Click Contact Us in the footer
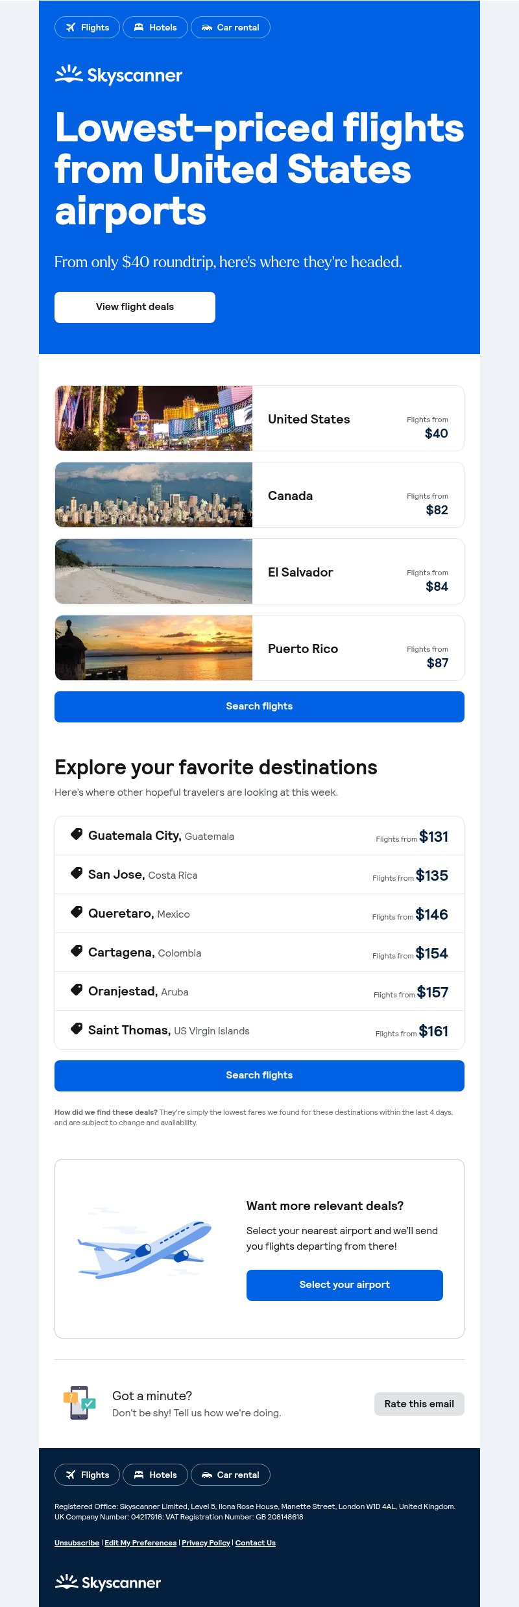This screenshot has width=519, height=1607. point(254,1543)
